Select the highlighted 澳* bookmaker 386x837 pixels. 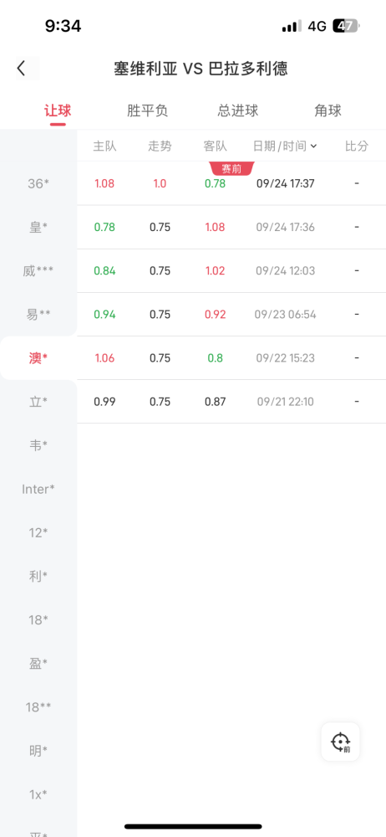point(38,358)
